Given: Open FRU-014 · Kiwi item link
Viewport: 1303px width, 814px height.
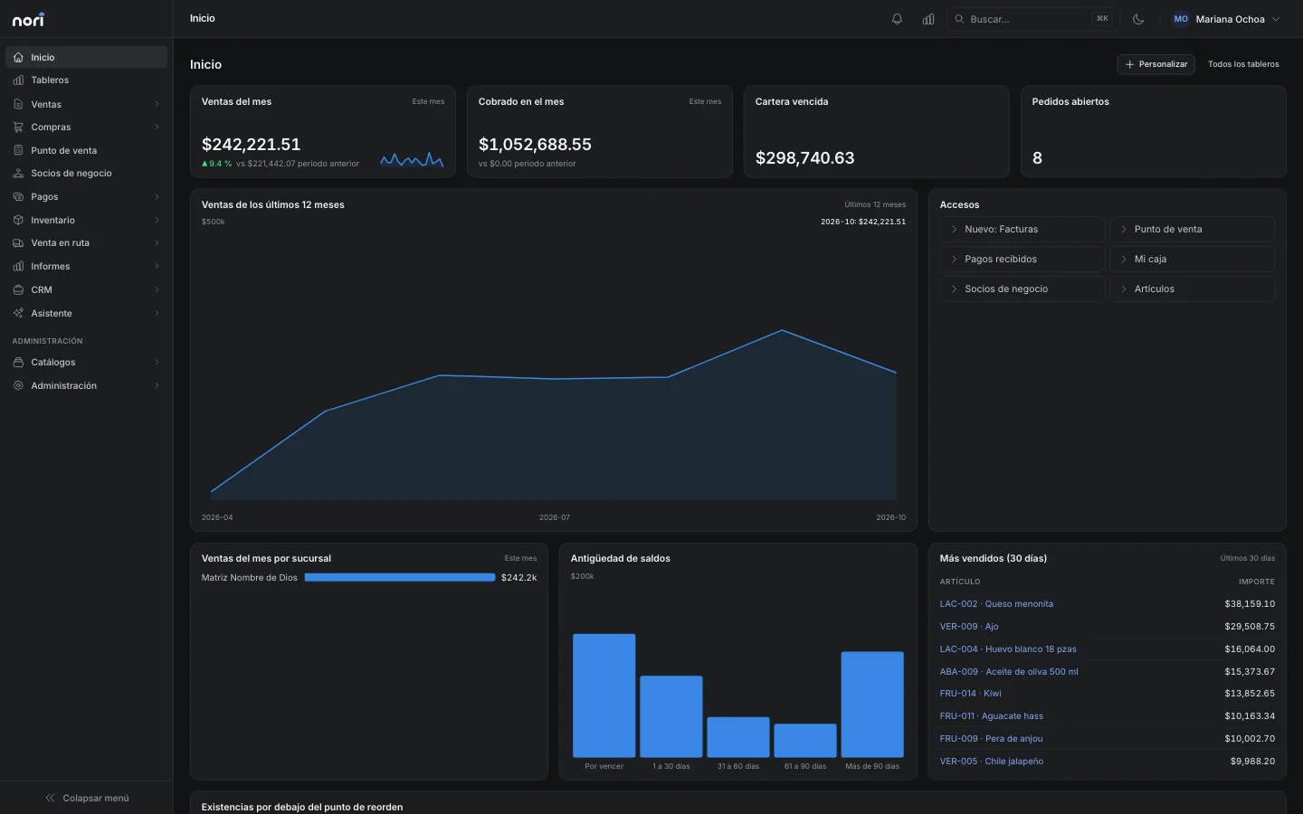Looking at the screenshot, I should (971, 694).
